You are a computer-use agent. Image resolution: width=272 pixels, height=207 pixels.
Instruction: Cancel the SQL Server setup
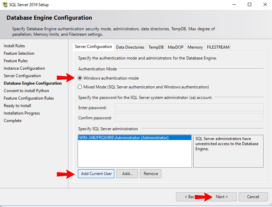tap(253, 197)
